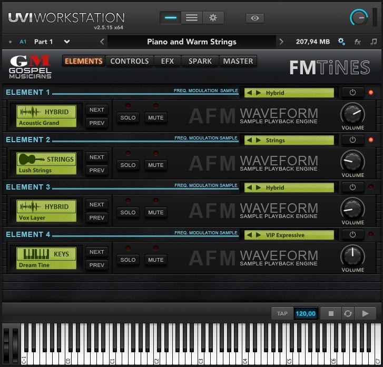Select next category for Element 3 Hybrid
This screenshot has height=367, width=383.
pyautogui.click(x=258, y=187)
